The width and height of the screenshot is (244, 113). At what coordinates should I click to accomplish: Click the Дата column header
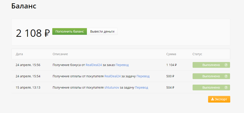(x=19, y=54)
